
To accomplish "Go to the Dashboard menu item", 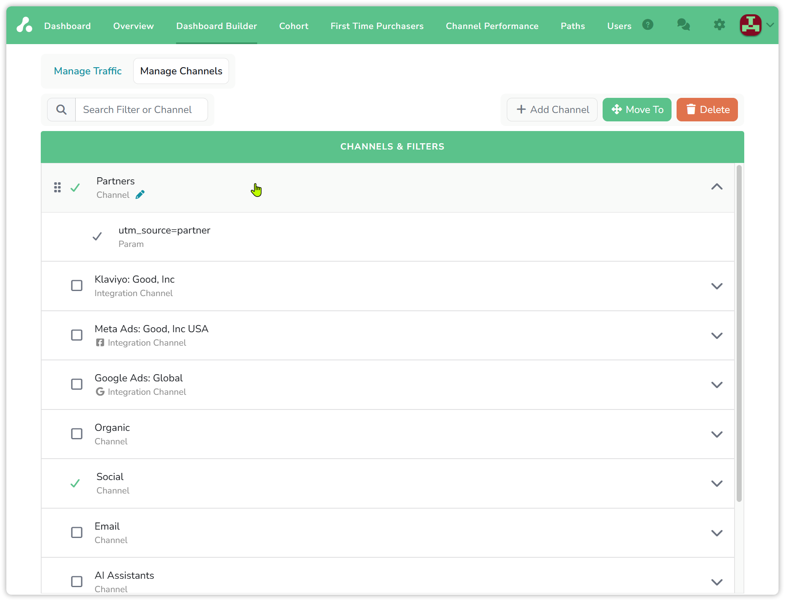I will pos(67,26).
